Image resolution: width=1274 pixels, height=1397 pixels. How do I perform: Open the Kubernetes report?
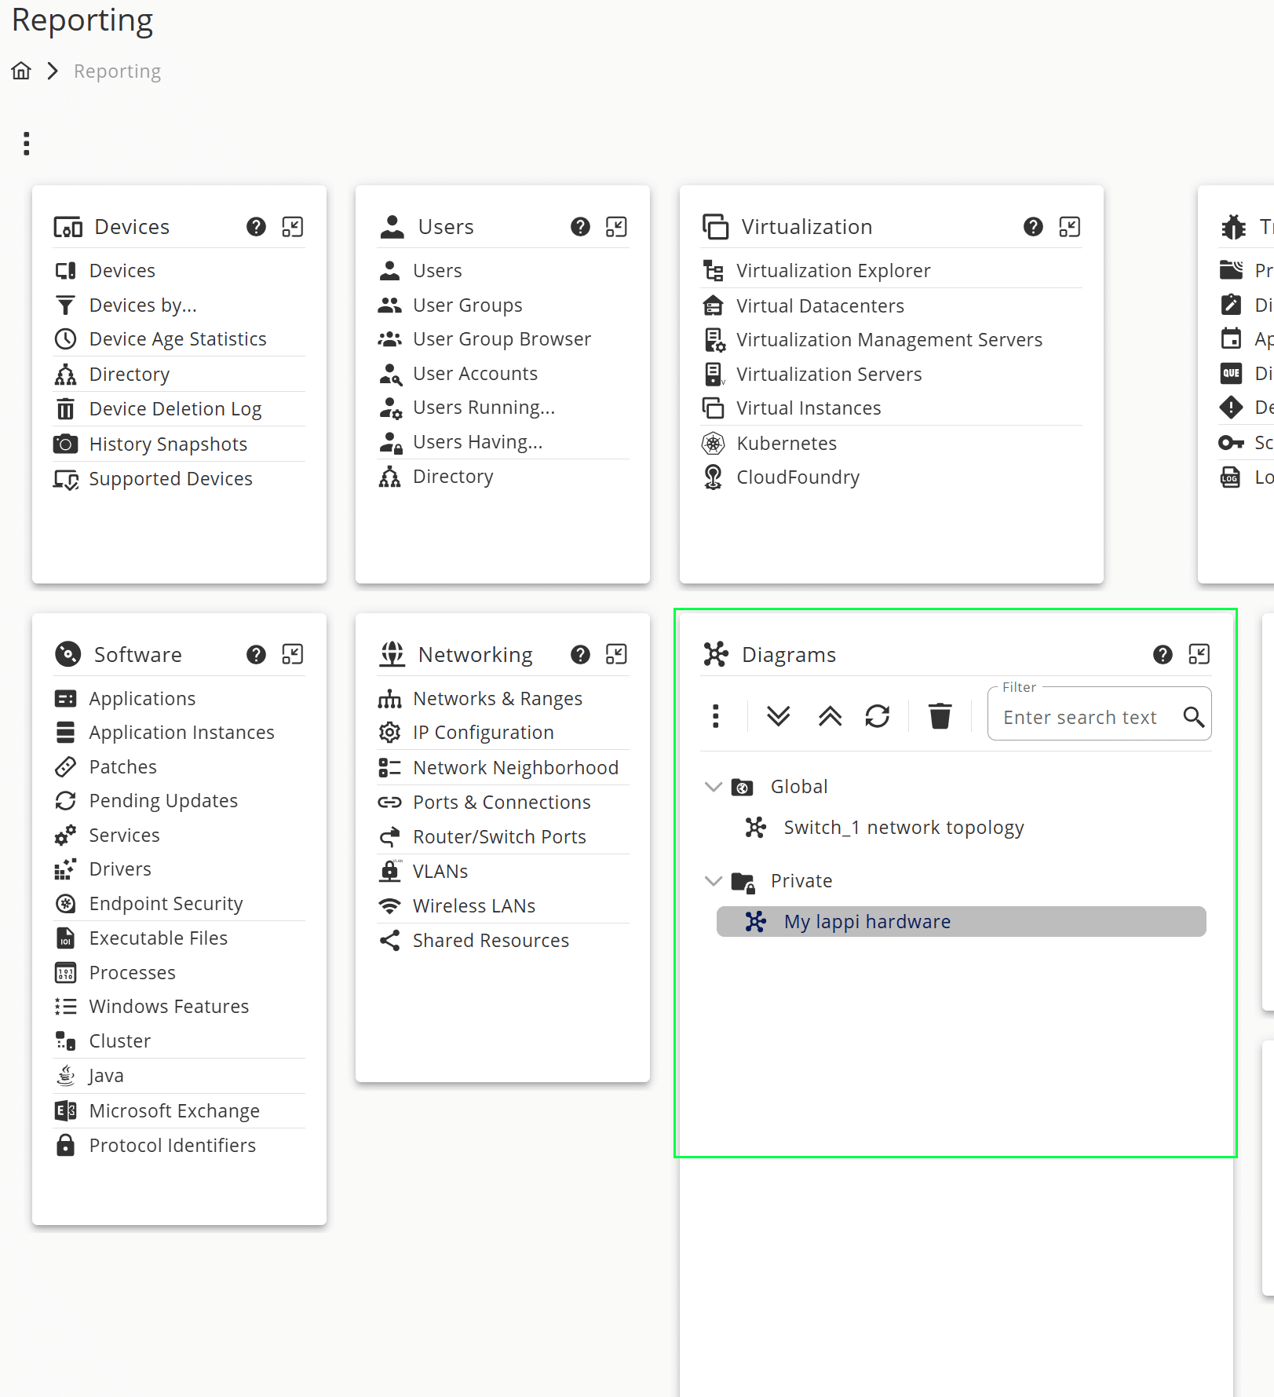tap(786, 443)
